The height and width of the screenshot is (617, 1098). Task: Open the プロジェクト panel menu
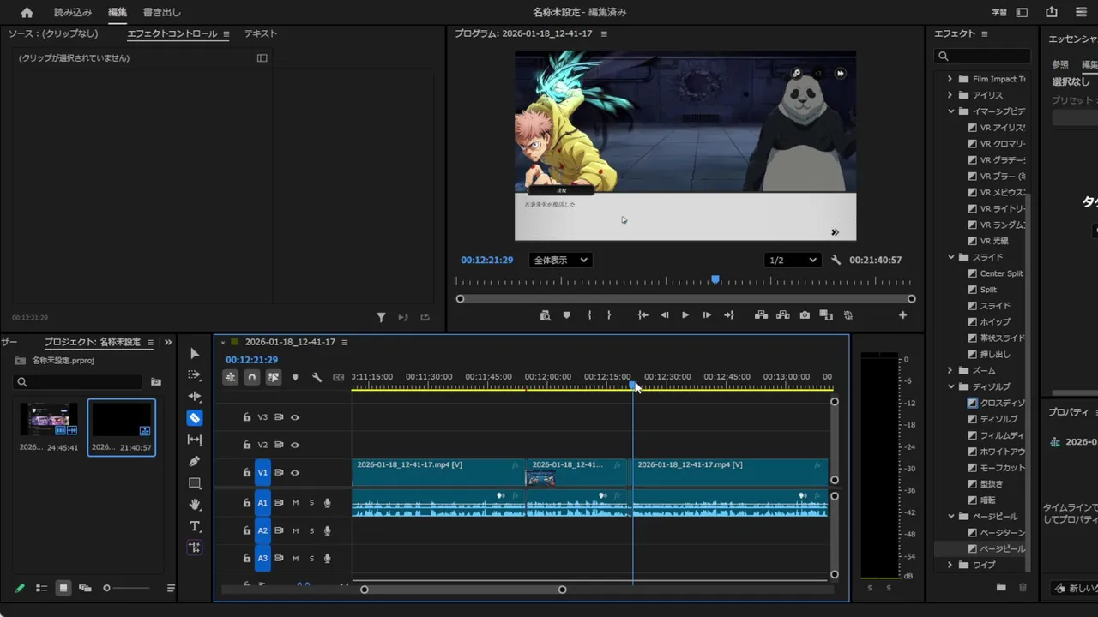(x=150, y=342)
